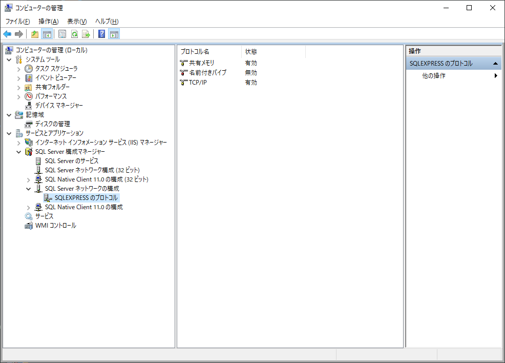
Task: Click the Shared Folders icon
Action: click(29, 87)
